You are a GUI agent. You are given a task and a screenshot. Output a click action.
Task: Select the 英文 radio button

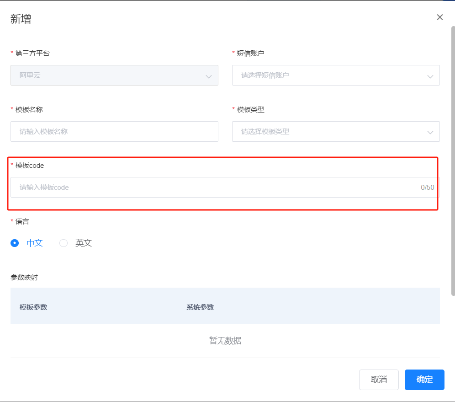tap(63, 243)
